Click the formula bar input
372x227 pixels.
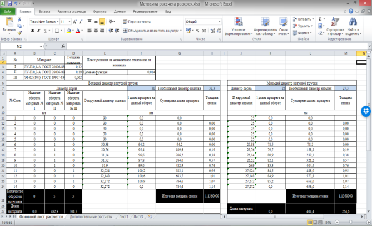[217, 46]
